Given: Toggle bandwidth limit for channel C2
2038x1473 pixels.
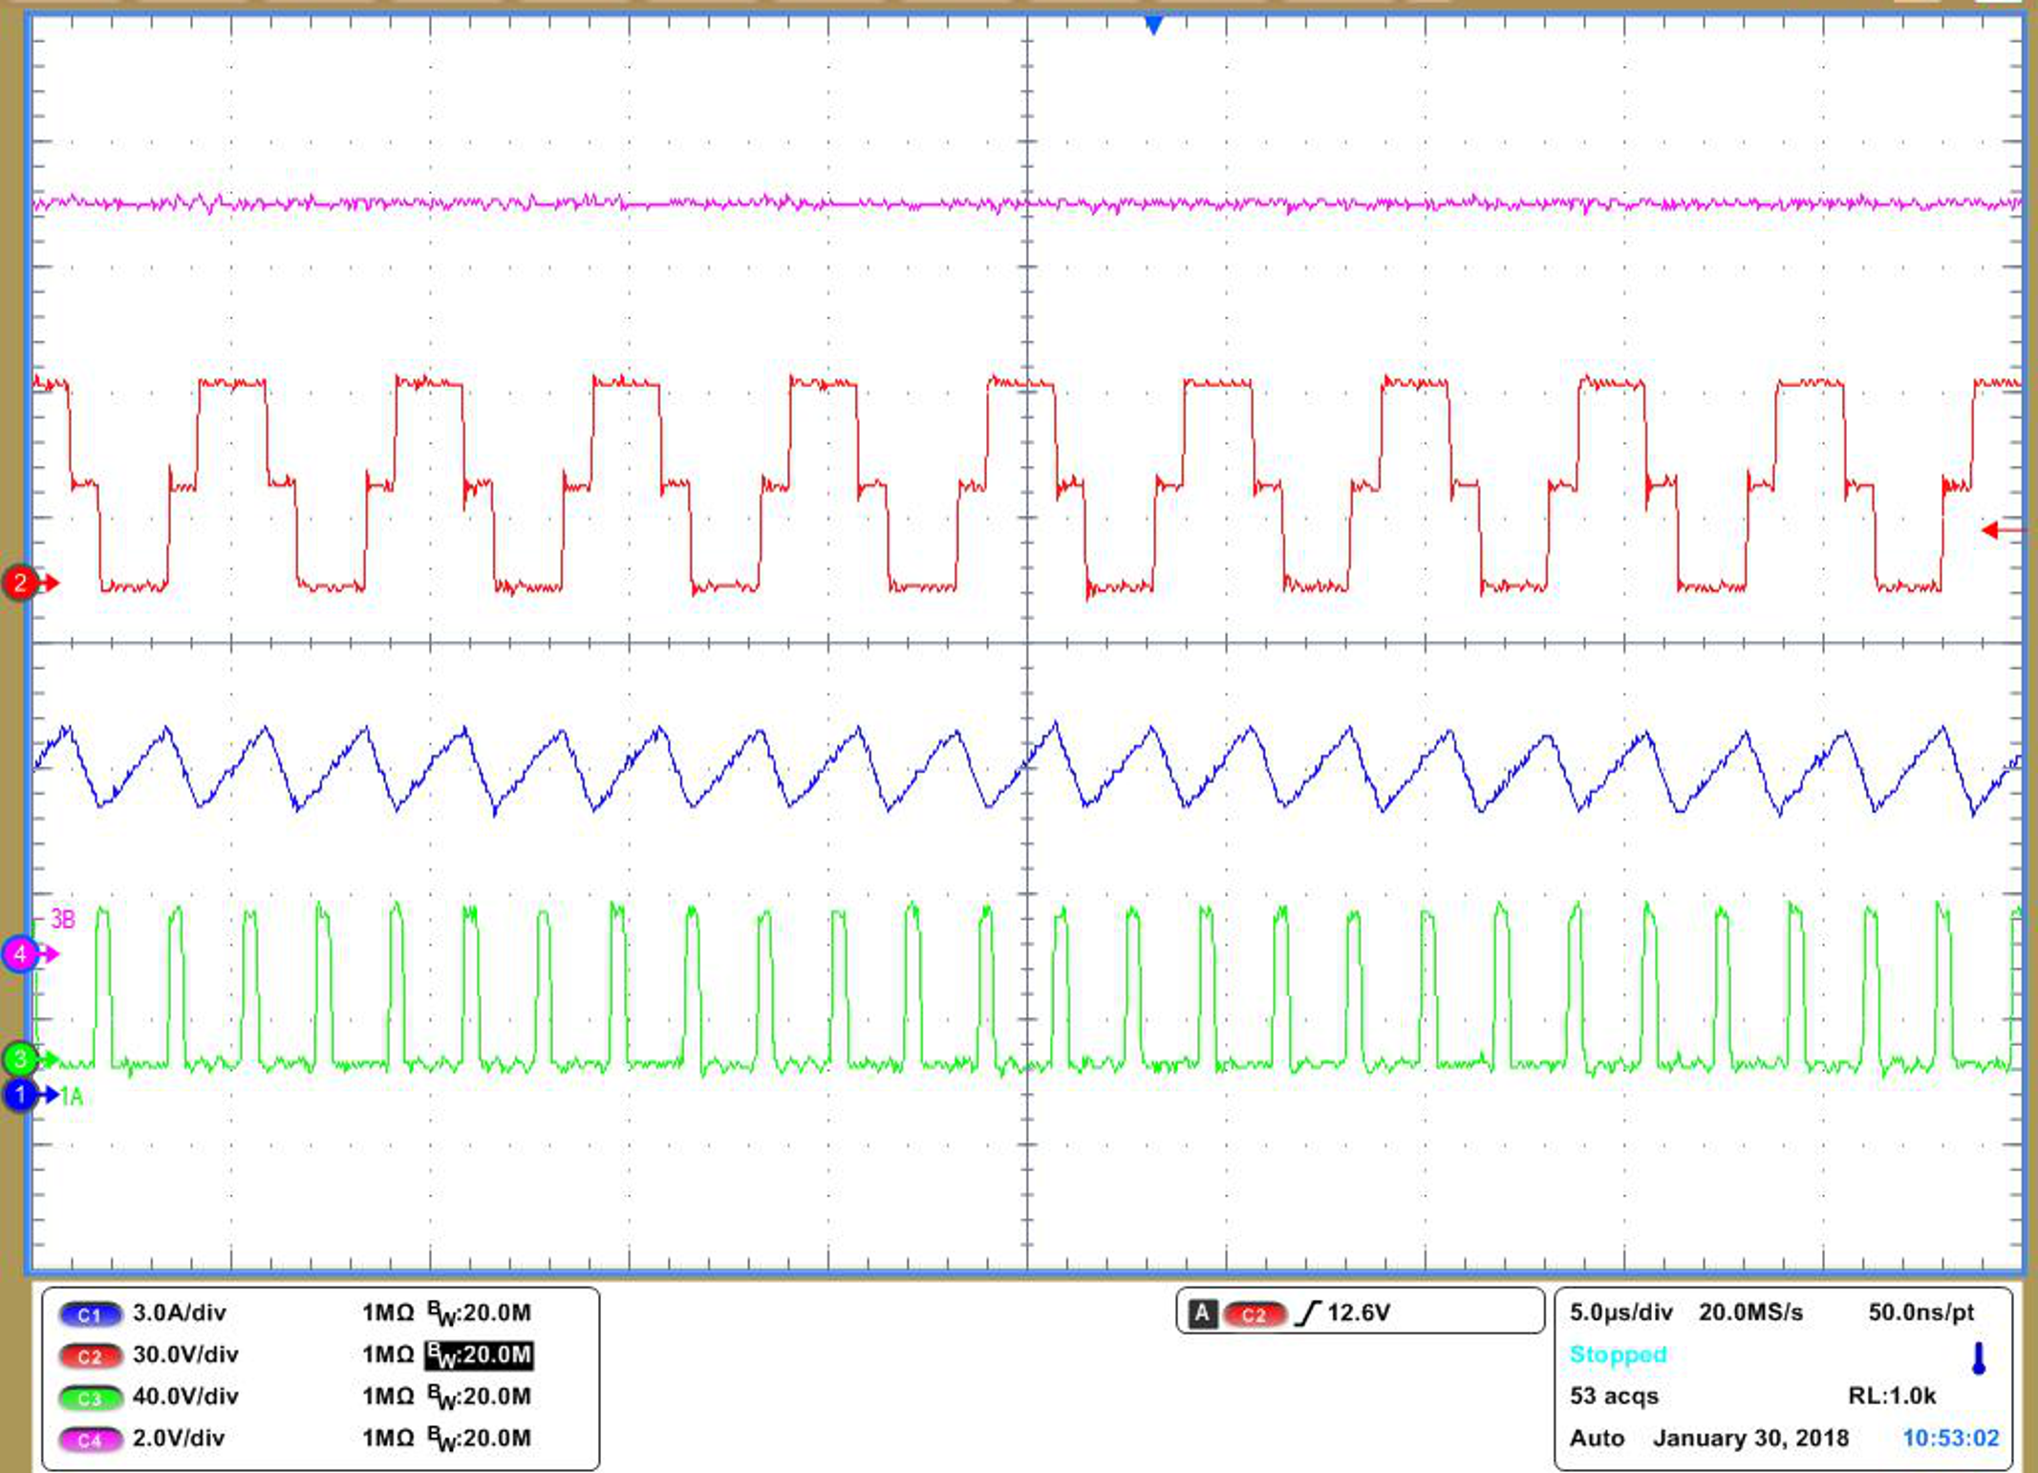Looking at the screenshot, I should pyautogui.click(x=478, y=1354).
